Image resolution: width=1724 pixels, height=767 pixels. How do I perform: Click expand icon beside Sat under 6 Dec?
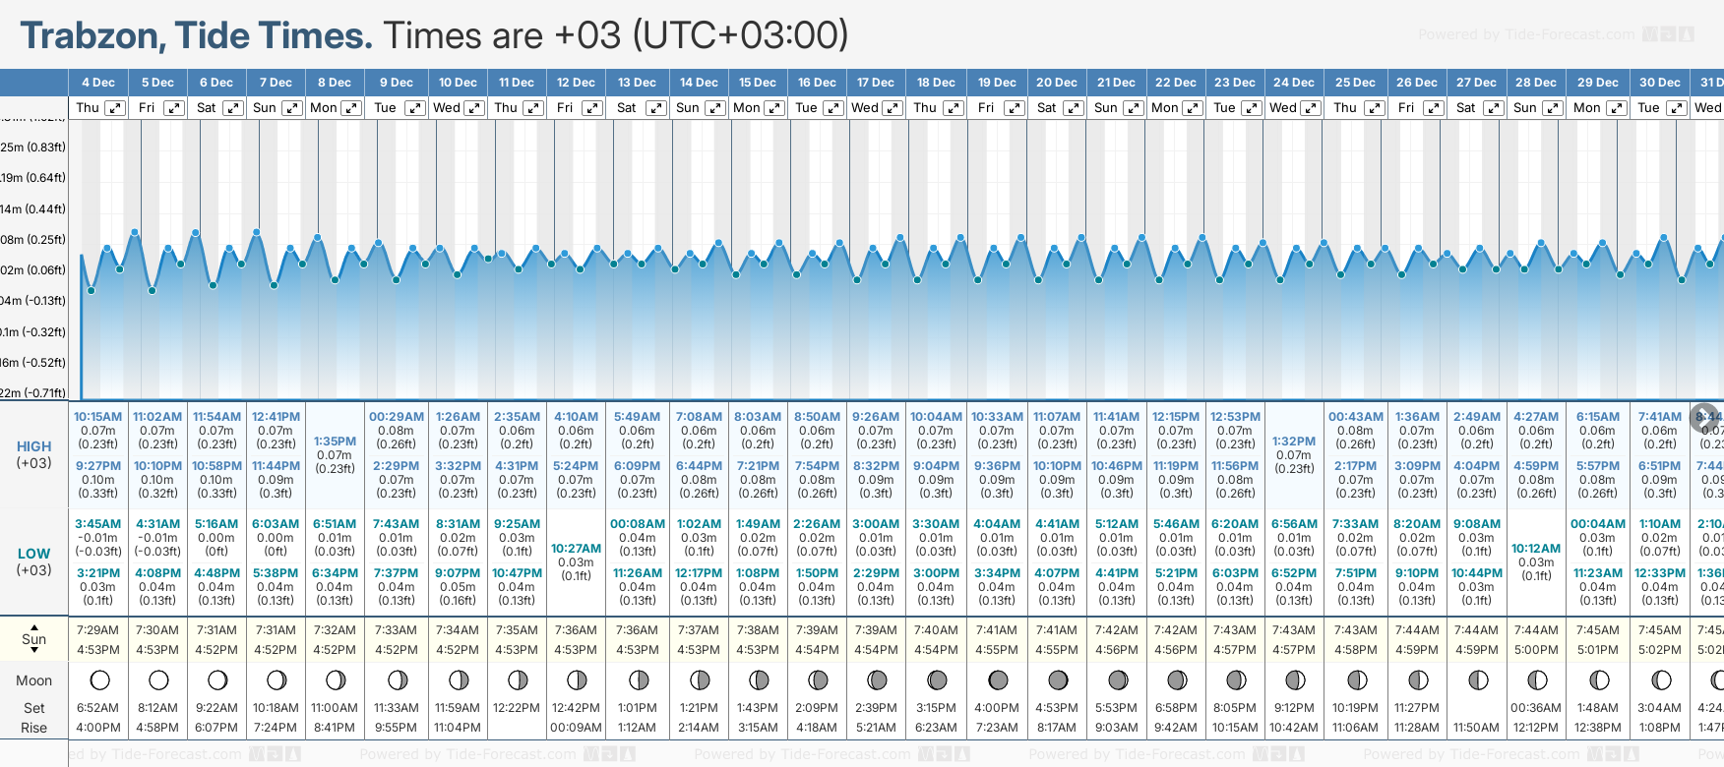(x=233, y=108)
